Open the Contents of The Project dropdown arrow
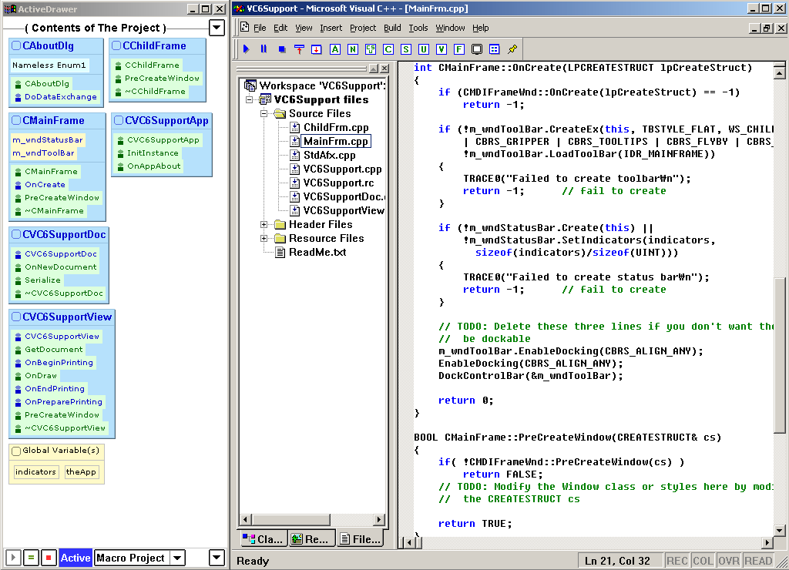789x570 pixels. (x=217, y=28)
